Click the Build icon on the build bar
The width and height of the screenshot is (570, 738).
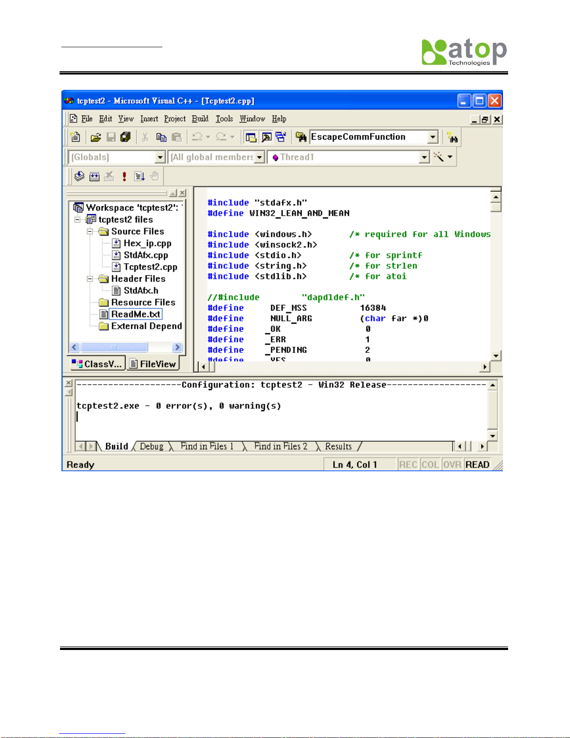94,176
